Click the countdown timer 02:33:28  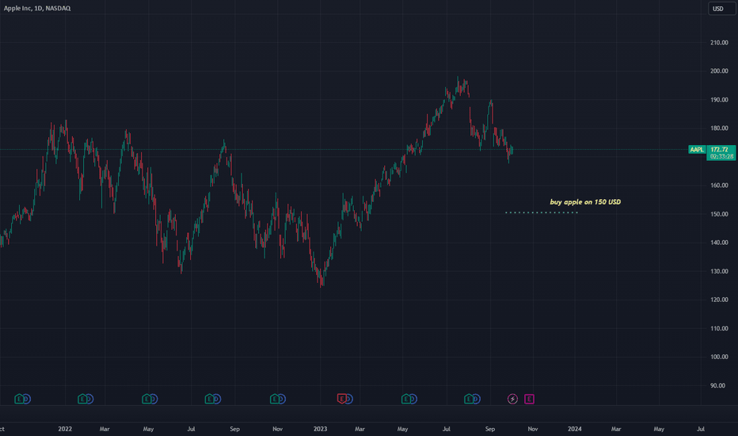point(721,156)
